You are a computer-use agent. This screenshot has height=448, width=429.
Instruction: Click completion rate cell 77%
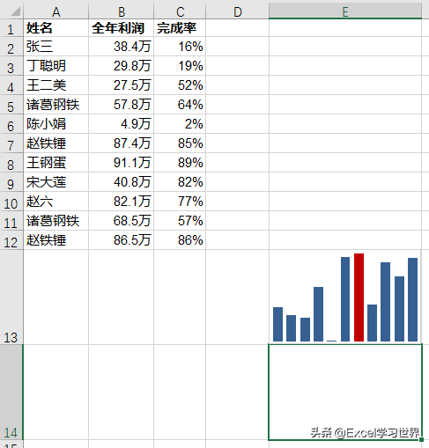click(x=180, y=202)
